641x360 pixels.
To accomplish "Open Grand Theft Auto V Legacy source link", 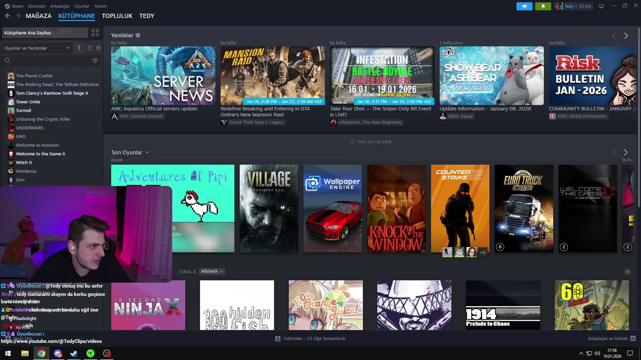I will [256, 122].
